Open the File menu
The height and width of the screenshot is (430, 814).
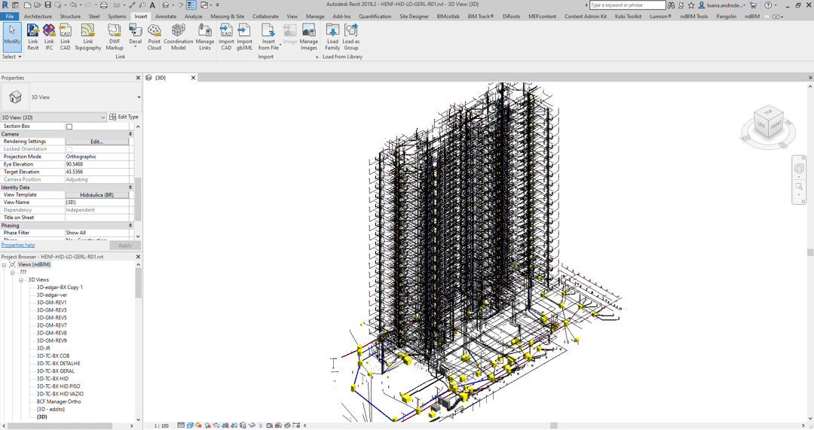(x=9, y=16)
